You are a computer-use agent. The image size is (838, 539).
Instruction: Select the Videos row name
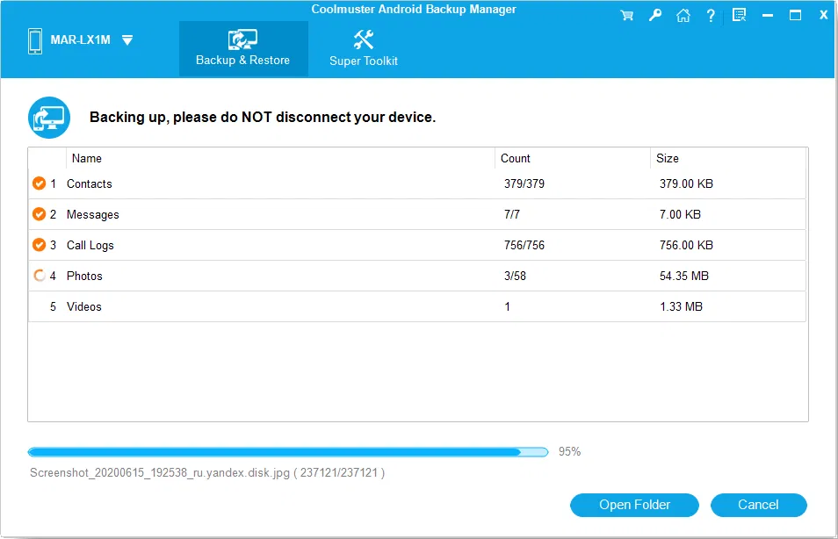84,306
